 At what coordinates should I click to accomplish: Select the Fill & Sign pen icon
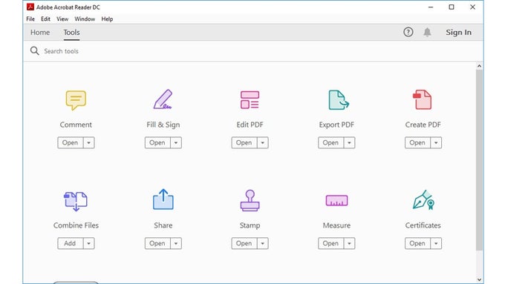pyautogui.click(x=163, y=99)
